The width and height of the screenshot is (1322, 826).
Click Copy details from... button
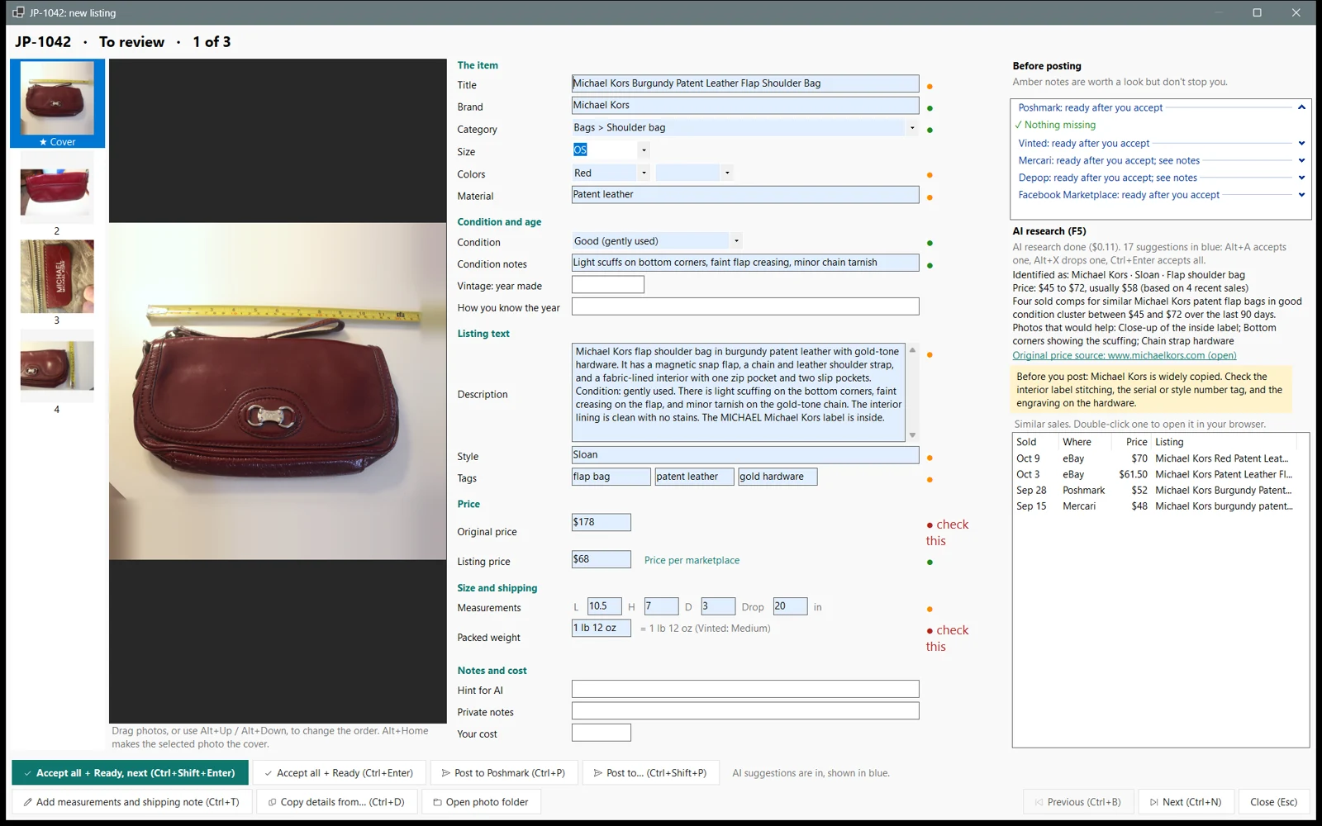pyautogui.click(x=336, y=802)
